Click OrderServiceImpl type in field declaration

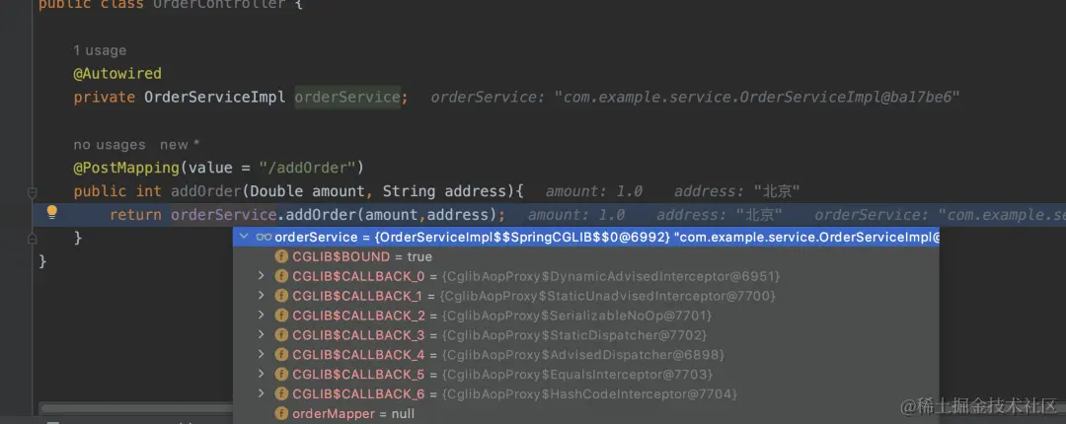coord(215,98)
